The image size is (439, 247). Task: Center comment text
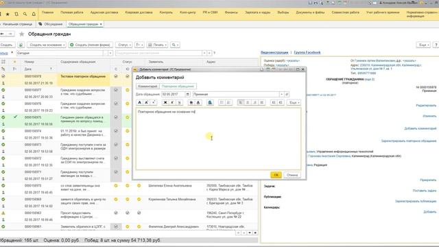[248, 102]
